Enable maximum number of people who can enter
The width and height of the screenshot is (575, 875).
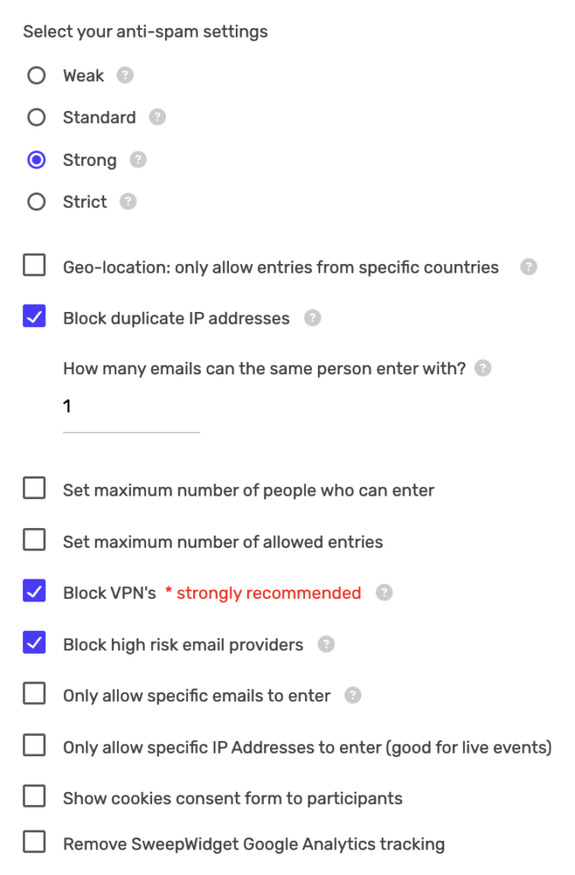(34, 489)
